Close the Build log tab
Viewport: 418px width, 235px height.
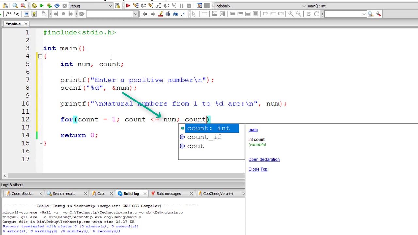point(145,194)
